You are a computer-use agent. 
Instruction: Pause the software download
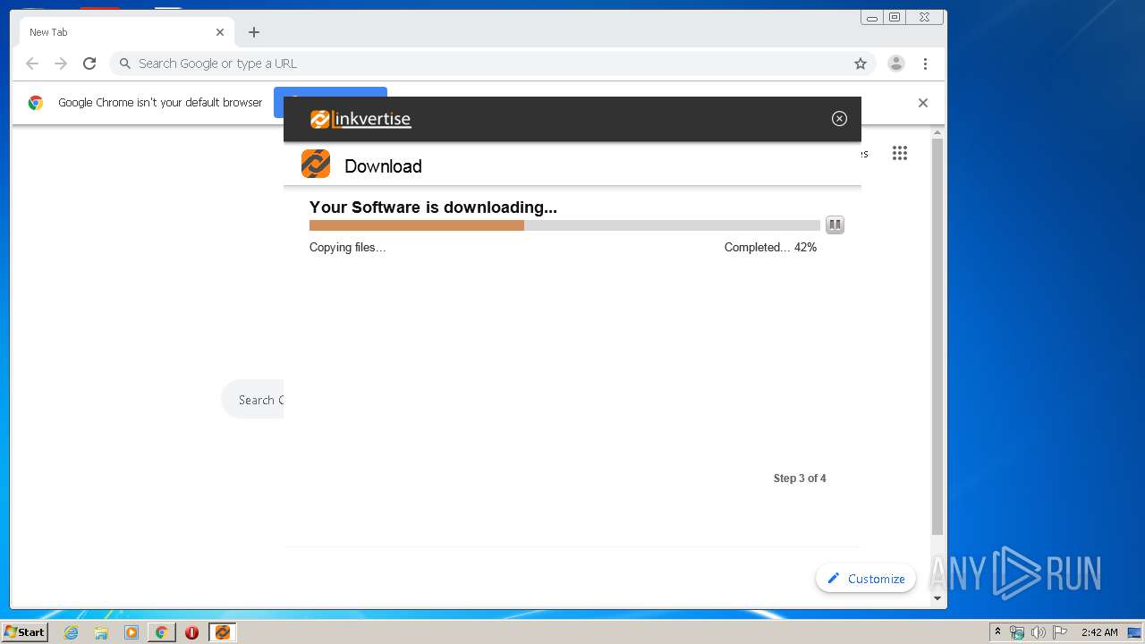coord(835,225)
